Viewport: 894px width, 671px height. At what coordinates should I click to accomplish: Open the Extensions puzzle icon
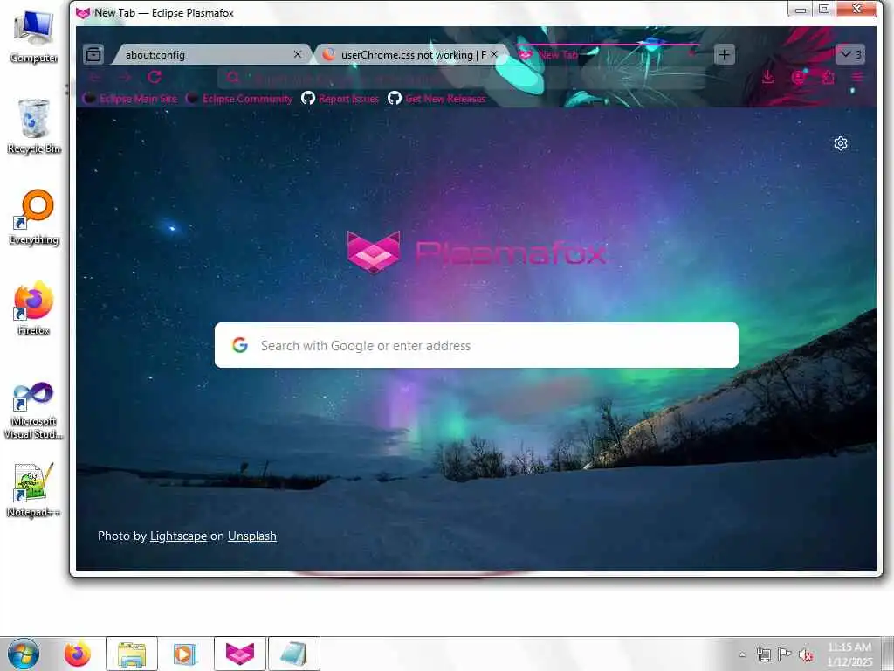click(828, 77)
